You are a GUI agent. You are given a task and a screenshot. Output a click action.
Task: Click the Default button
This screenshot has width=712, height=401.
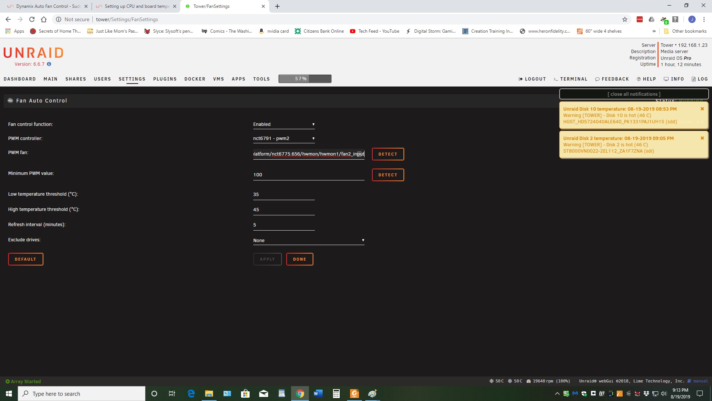[x=26, y=259]
